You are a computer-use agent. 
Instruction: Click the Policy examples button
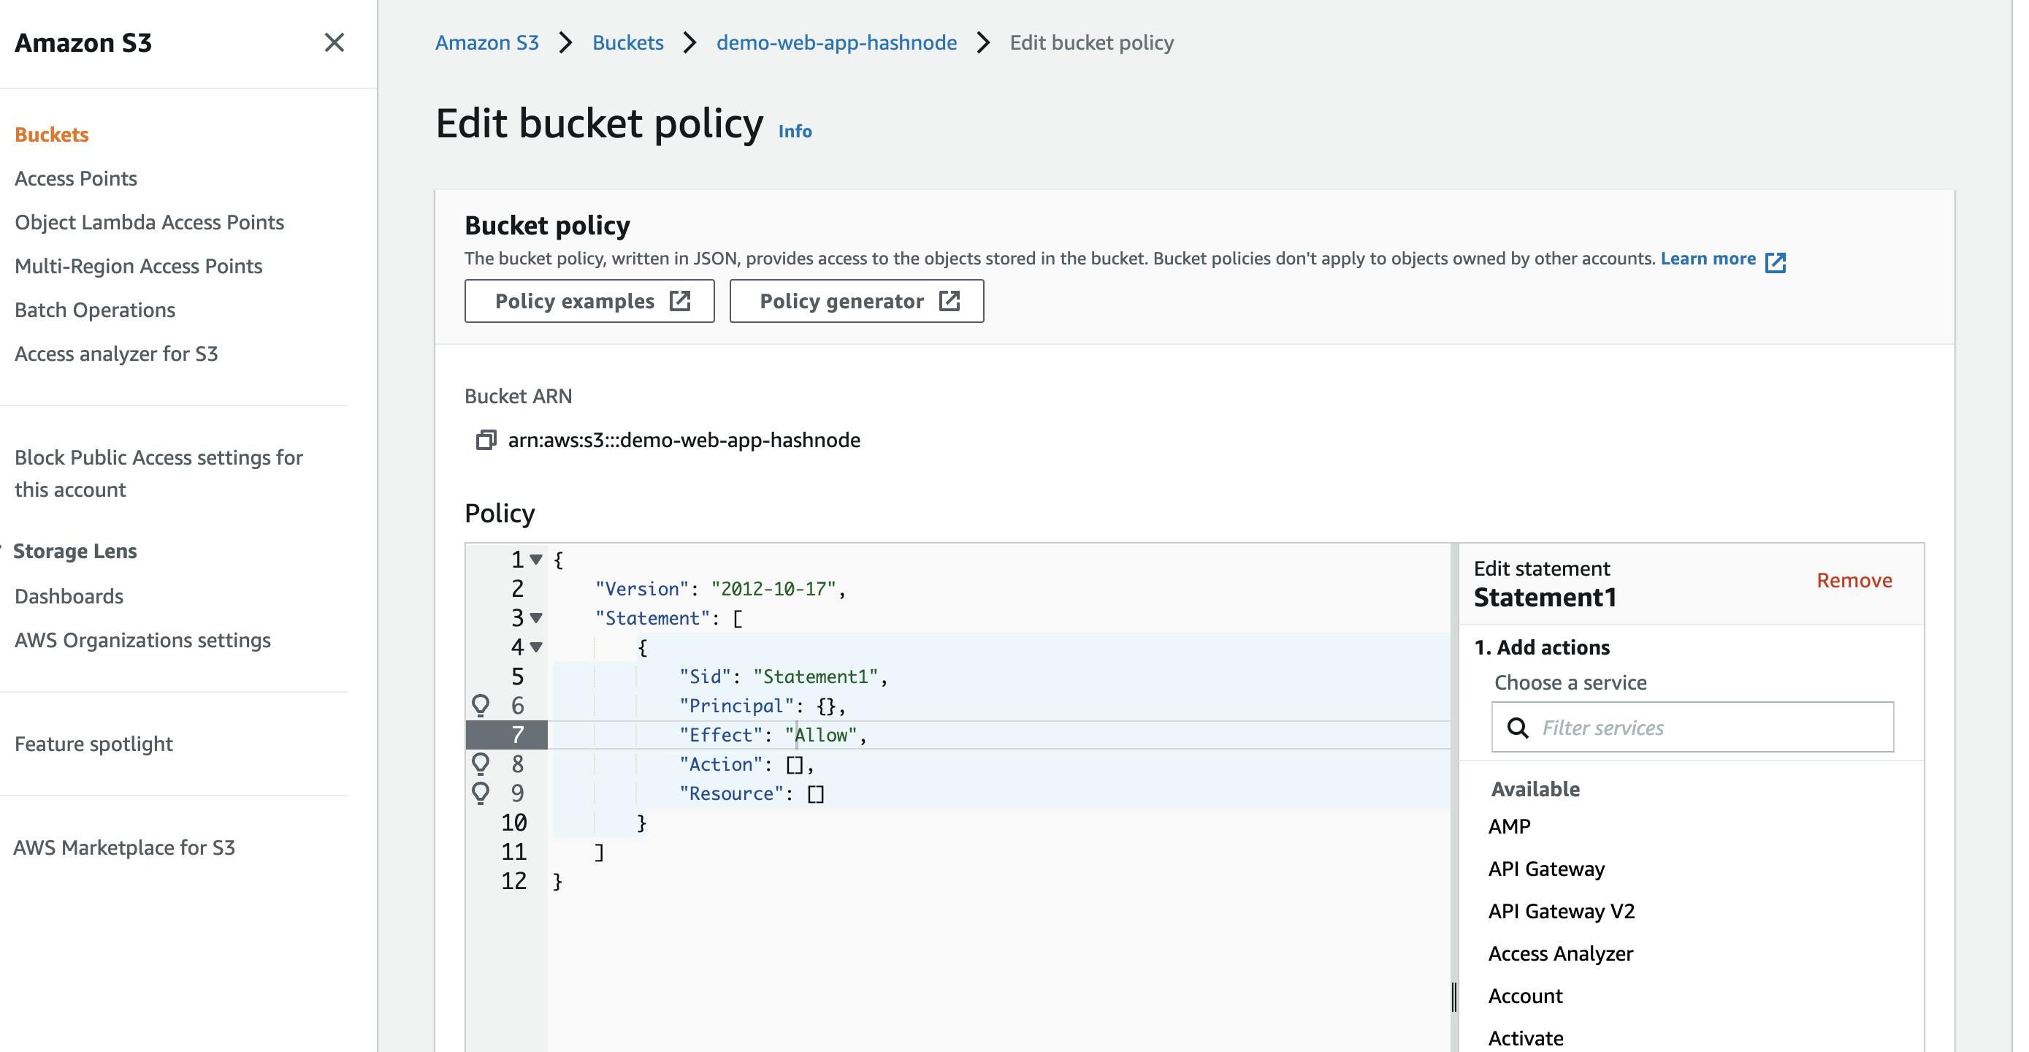coord(589,301)
